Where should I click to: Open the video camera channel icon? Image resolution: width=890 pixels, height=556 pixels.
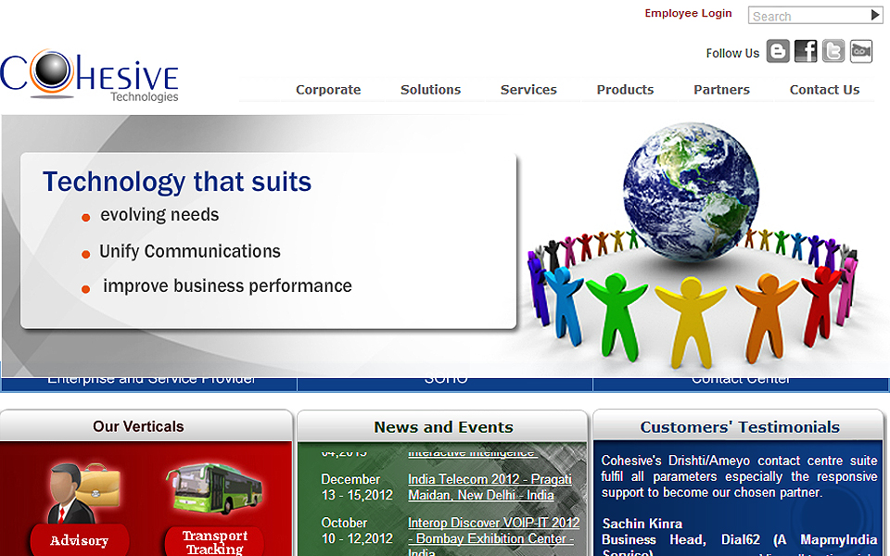[861, 52]
